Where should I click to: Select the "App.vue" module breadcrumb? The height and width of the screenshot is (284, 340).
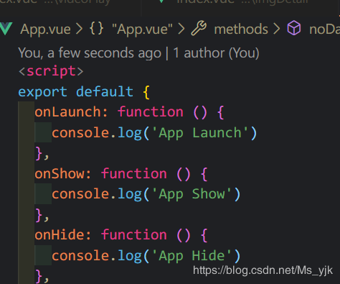click(142, 29)
